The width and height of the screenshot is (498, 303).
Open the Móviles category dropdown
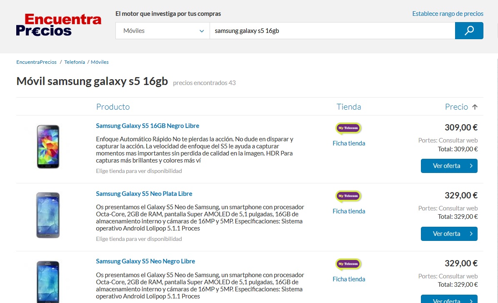[163, 31]
